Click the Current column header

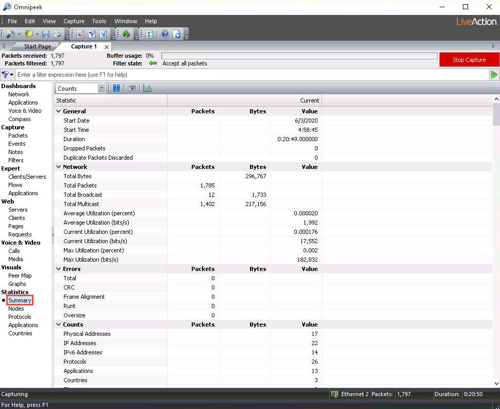click(244, 100)
